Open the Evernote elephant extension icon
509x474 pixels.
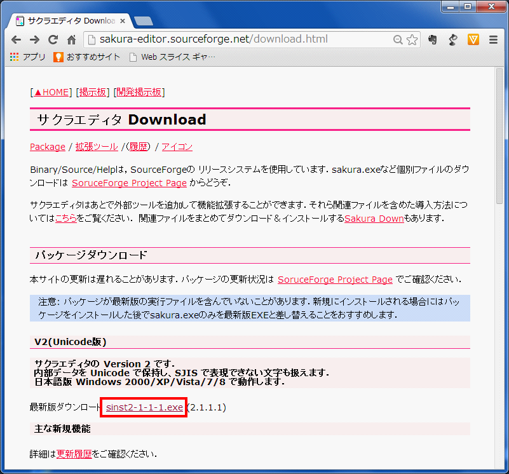pyautogui.click(x=432, y=39)
